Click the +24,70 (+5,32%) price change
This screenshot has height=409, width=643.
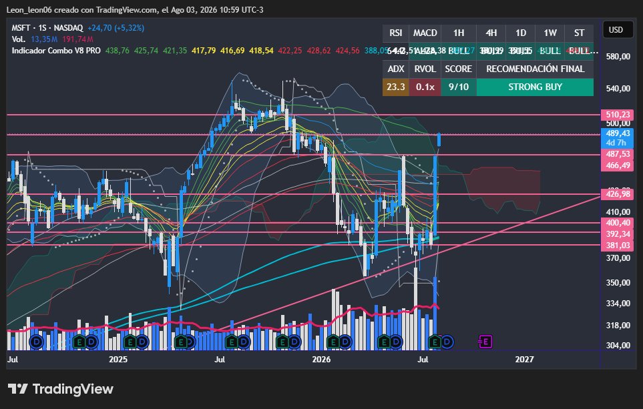116,28
